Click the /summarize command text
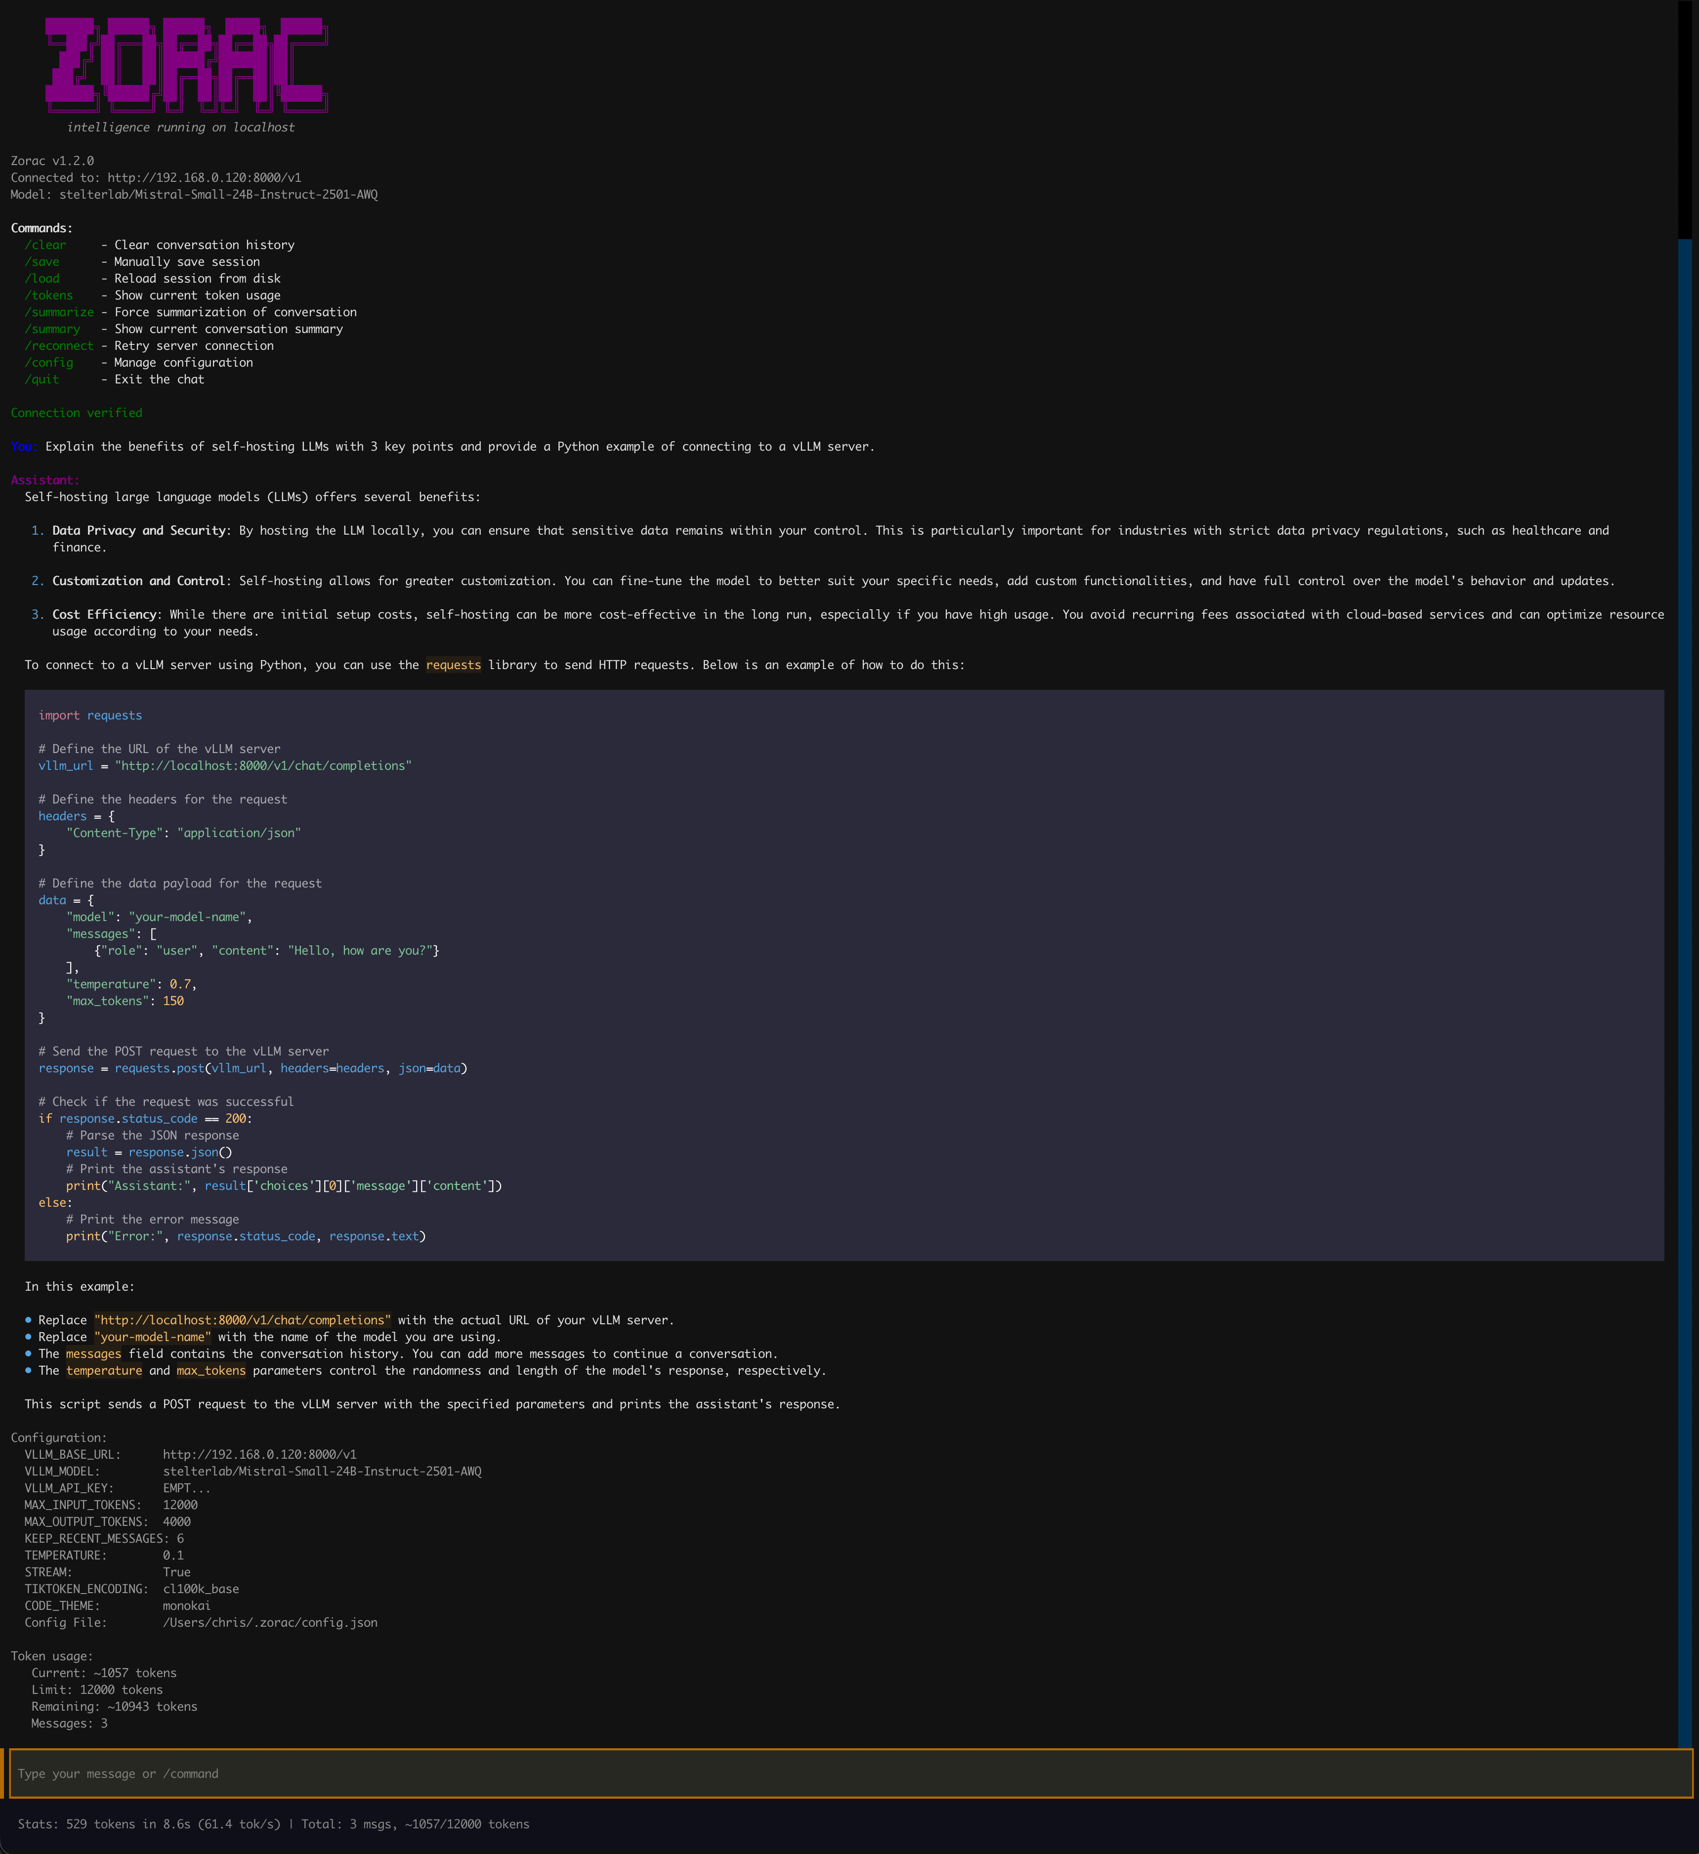Image resolution: width=1699 pixels, height=1854 pixels. coord(59,312)
